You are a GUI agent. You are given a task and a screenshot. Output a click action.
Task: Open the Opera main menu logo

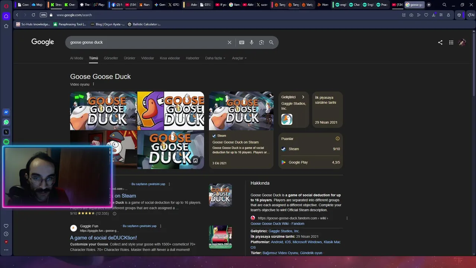click(x=6, y=6)
